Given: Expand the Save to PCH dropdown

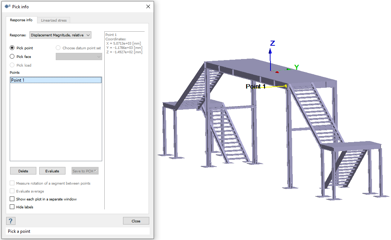Looking at the screenshot, I should point(85,171).
